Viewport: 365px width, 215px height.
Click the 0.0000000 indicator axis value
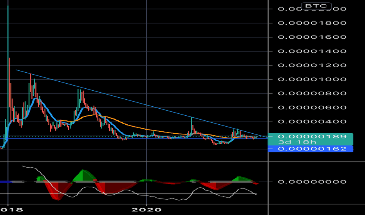coord(312,182)
